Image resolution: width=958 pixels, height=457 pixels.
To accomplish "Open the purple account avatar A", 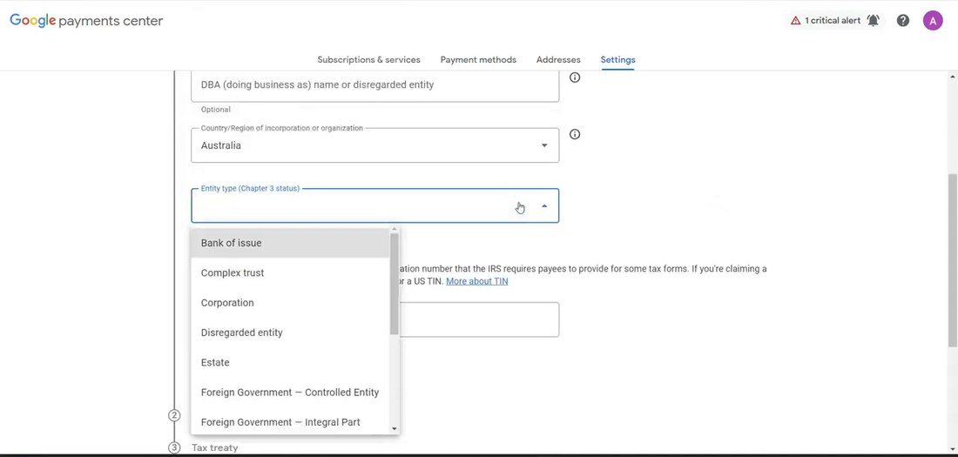I will click(x=933, y=21).
